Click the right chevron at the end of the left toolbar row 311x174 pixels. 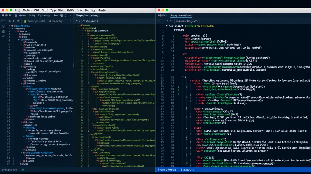pyautogui.click(x=70, y=15)
